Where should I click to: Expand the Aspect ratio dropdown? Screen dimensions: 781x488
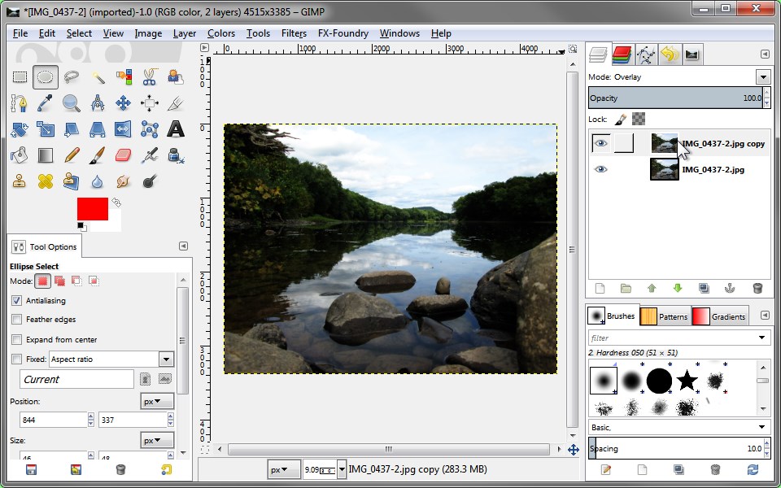(166, 359)
